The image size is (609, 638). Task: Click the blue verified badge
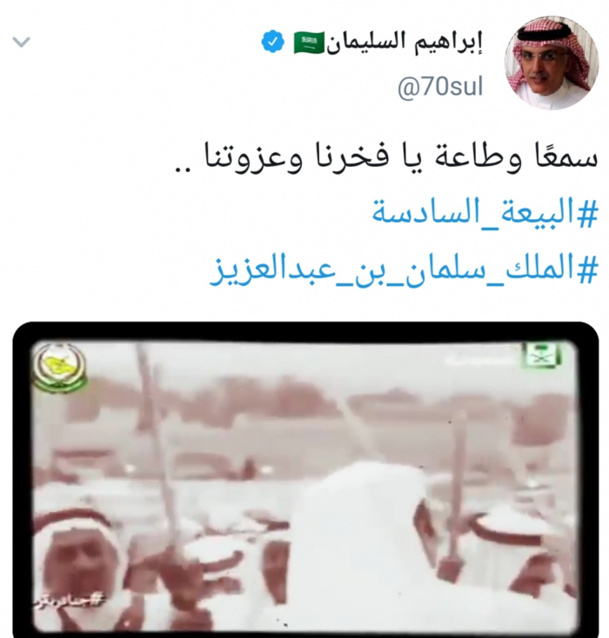coord(272,42)
